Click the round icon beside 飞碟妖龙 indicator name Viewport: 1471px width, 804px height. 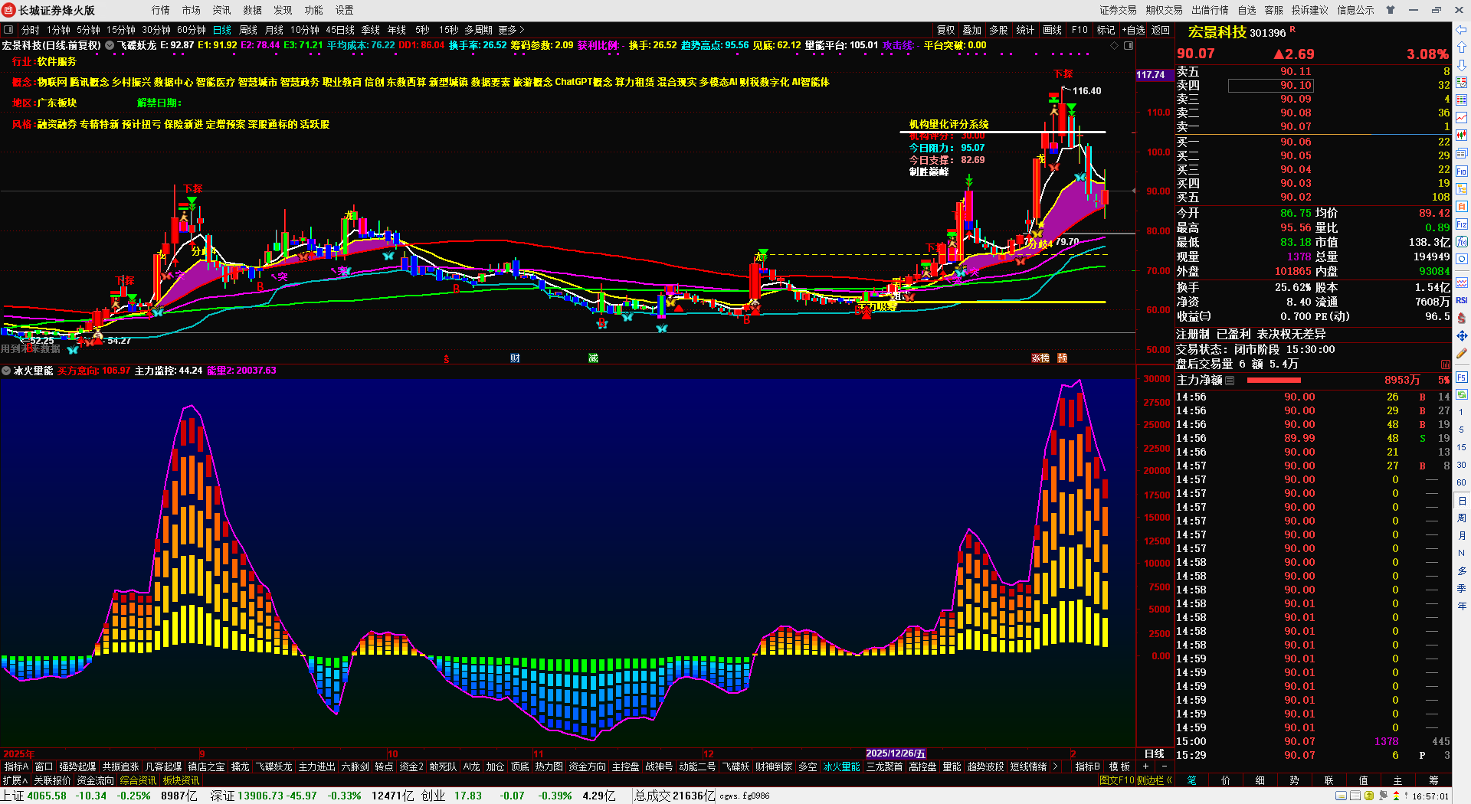pyautogui.click(x=110, y=46)
